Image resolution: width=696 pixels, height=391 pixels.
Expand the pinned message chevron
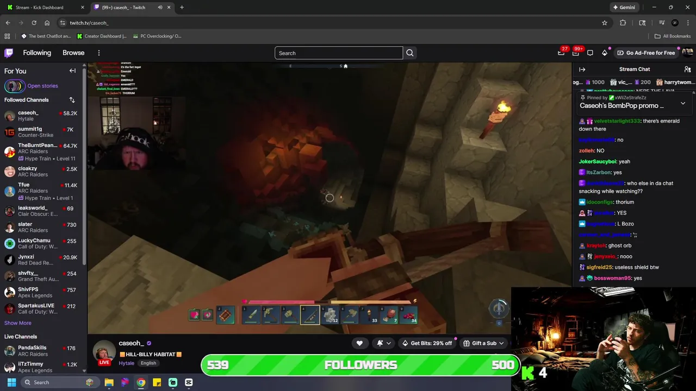(x=683, y=103)
